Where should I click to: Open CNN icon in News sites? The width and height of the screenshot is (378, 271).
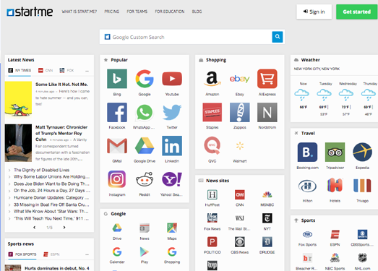[240, 195]
